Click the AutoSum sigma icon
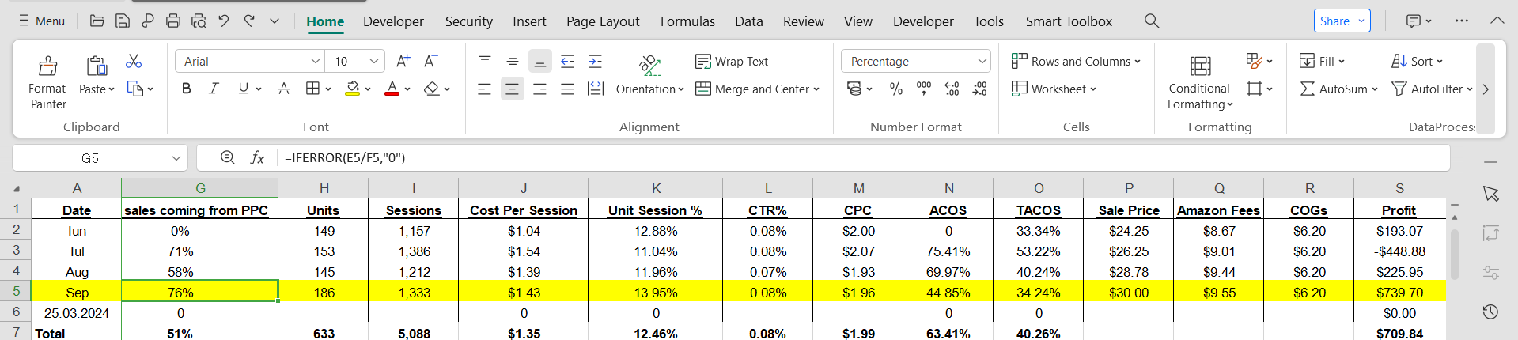 1308,89
